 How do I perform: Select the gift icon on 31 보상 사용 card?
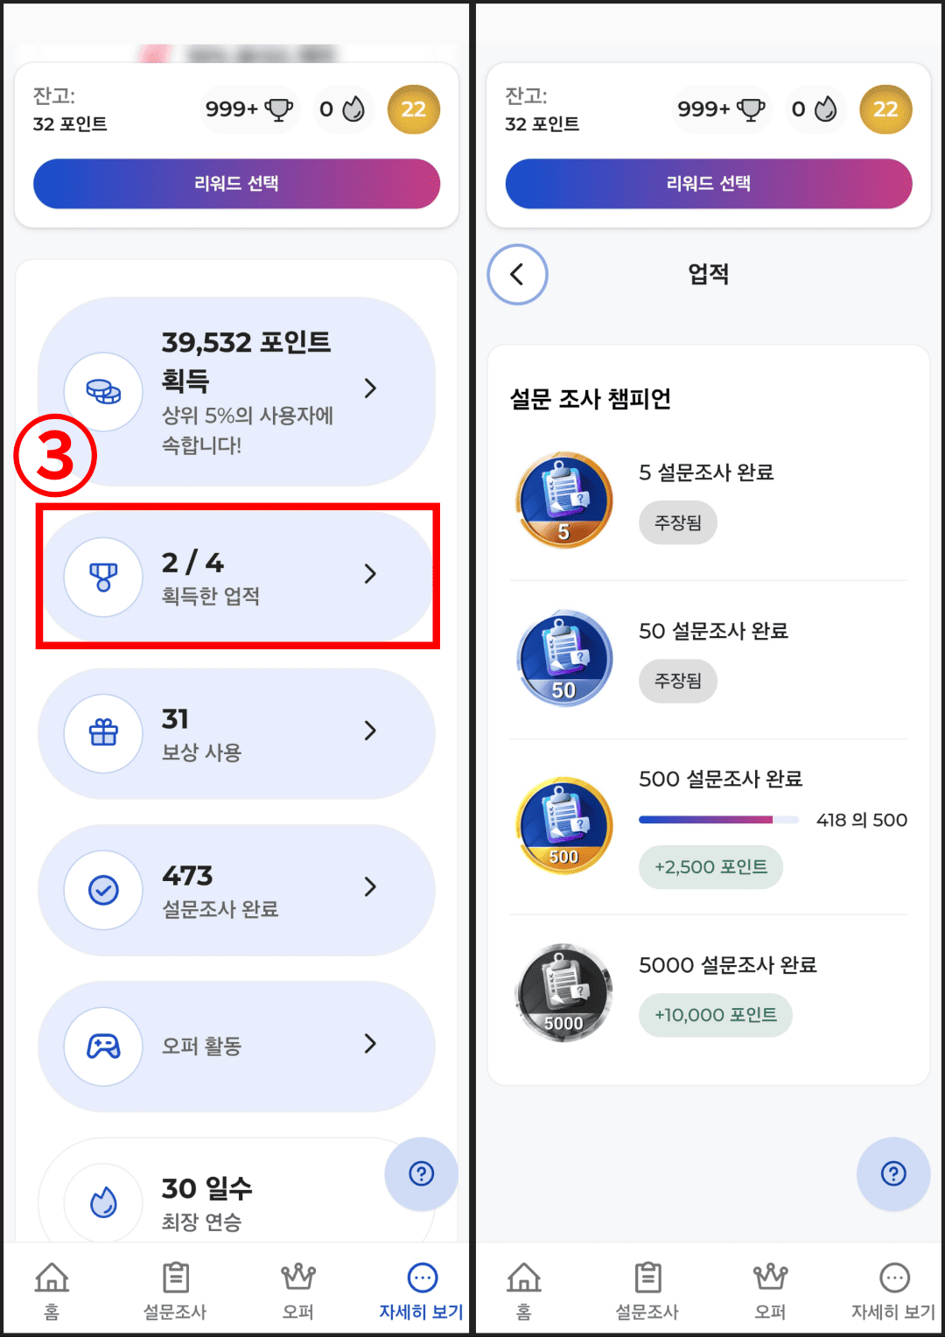[x=102, y=733]
